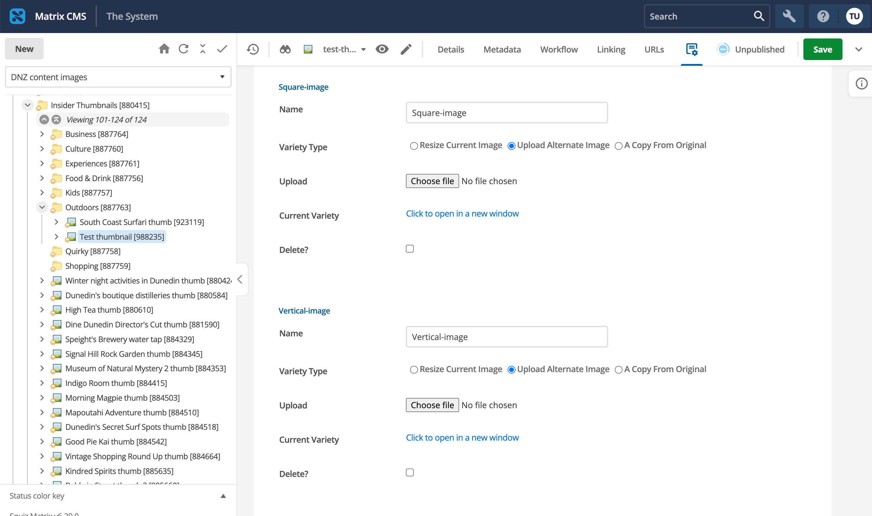This screenshot has height=516, width=872.
Task: Click the binoculars asset finder icon
Action: point(285,49)
